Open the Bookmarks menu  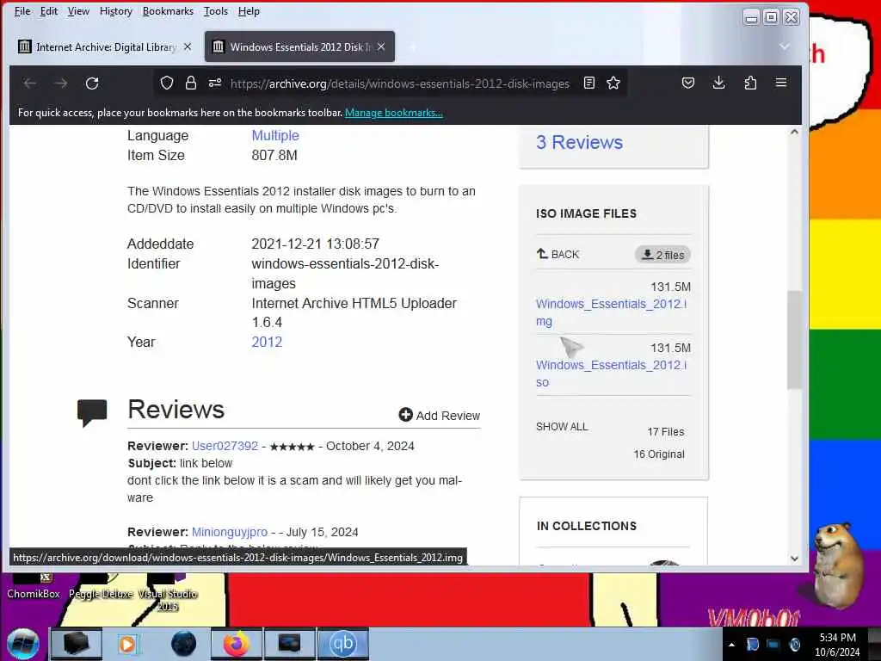pyautogui.click(x=168, y=11)
